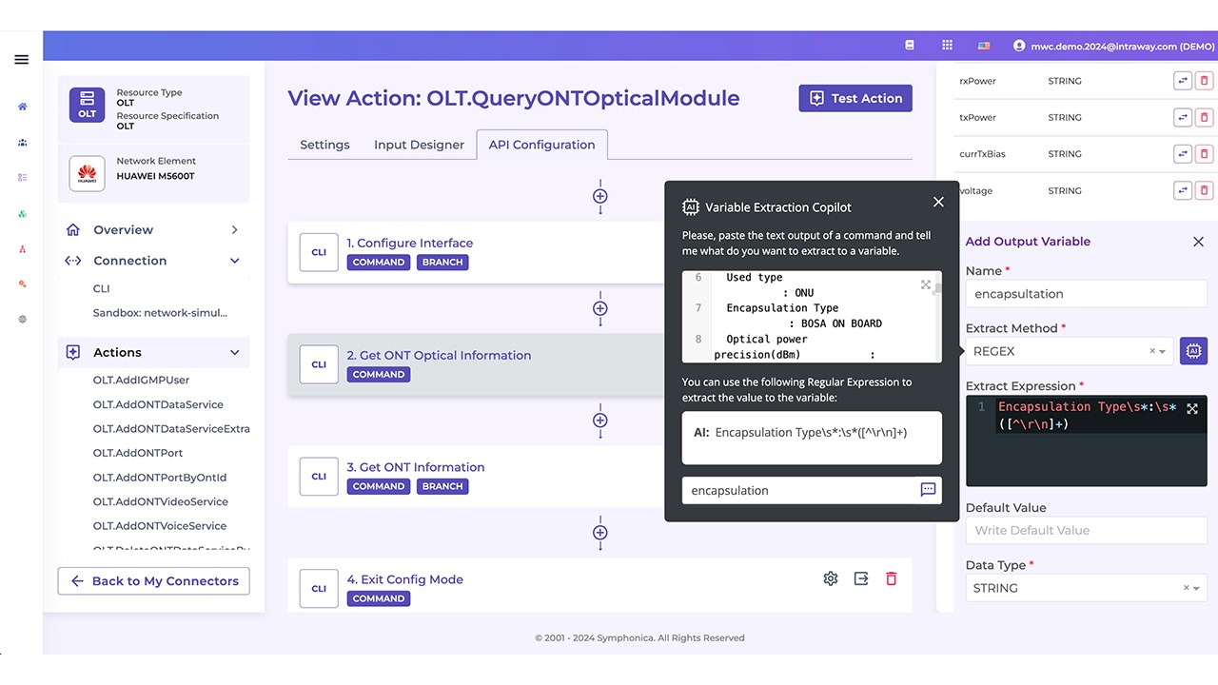Click the Copilot prompt field containing encapsulation
Screen dimensions: 1218x685
[x=799, y=490]
